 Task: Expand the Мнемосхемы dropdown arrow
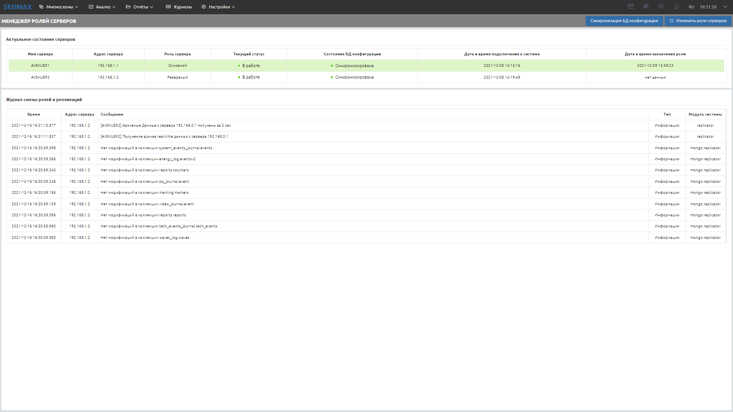(77, 7)
